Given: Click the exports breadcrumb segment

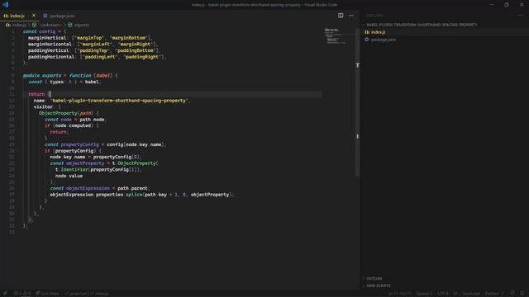Looking at the screenshot, I should click(82, 25).
